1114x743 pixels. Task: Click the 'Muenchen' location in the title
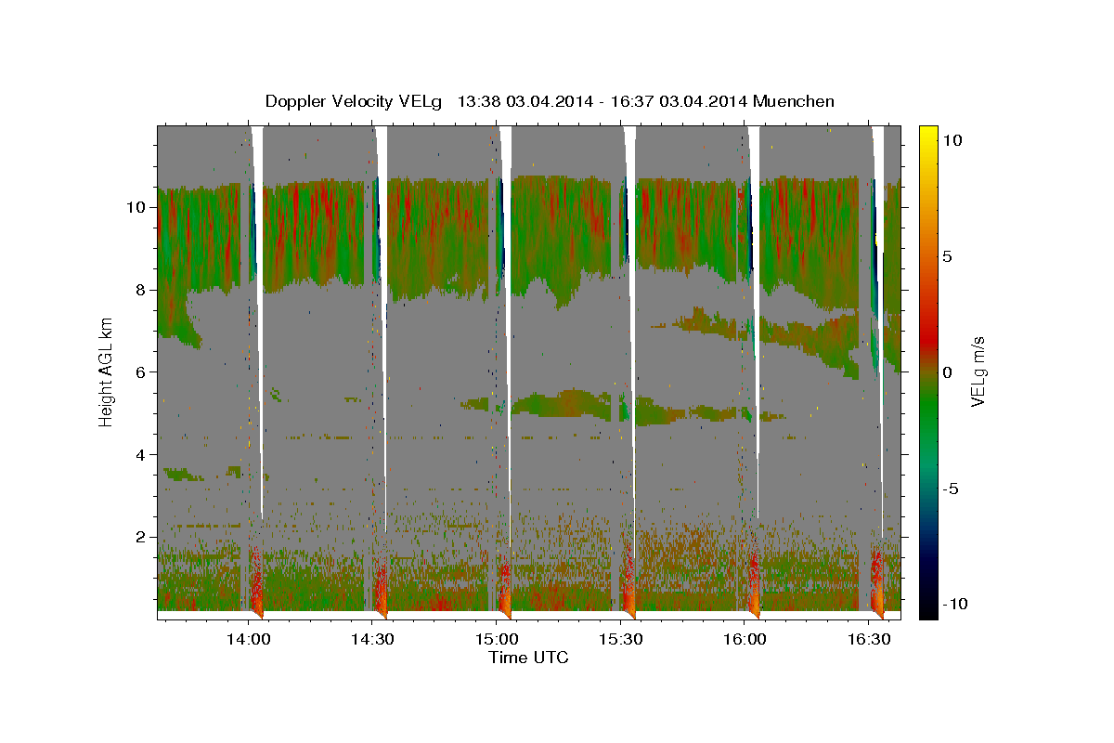[794, 101]
